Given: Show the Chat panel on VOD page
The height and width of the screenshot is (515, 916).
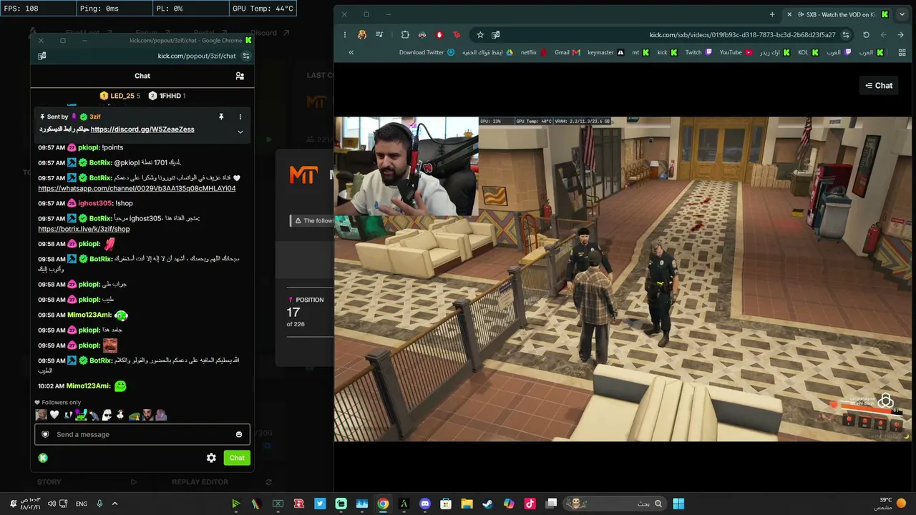Looking at the screenshot, I should point(879,85).
